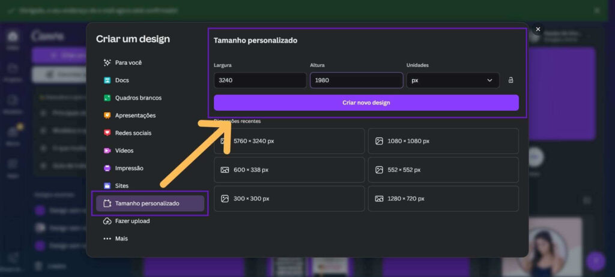The image size is (615, 277).
Task: Open the Unidades px dropdown
Action: [452, 80]
